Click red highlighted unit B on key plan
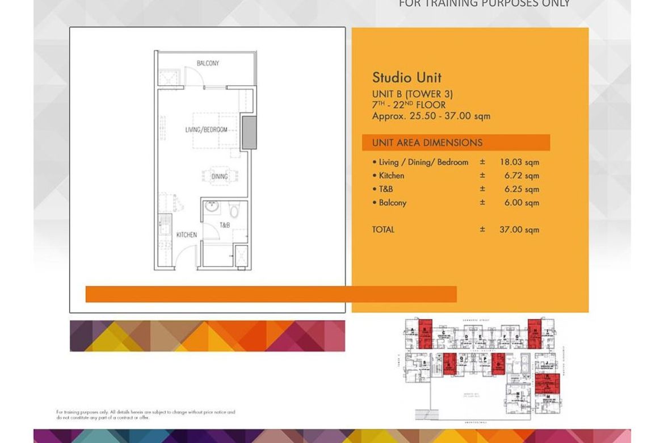 coord(426,333)
